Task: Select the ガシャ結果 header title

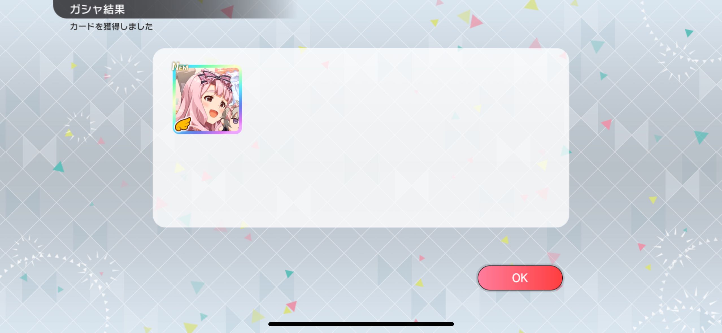Action: [x=97, y=9]
